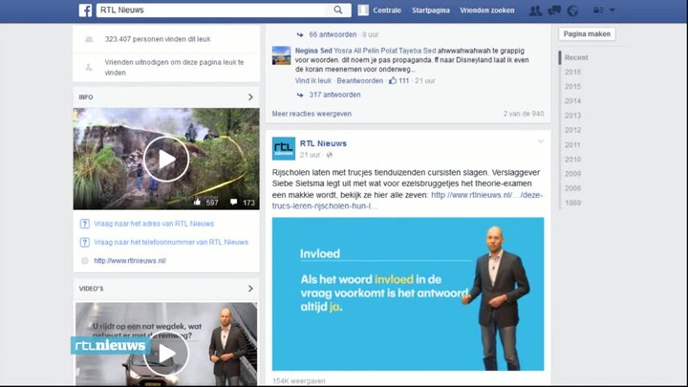Open Negina Sed commenter avatar
The image size is (688, 387).
(281, 55)
